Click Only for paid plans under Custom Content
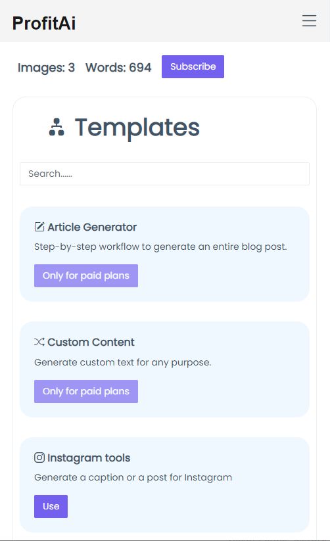 tap(86, 391)
